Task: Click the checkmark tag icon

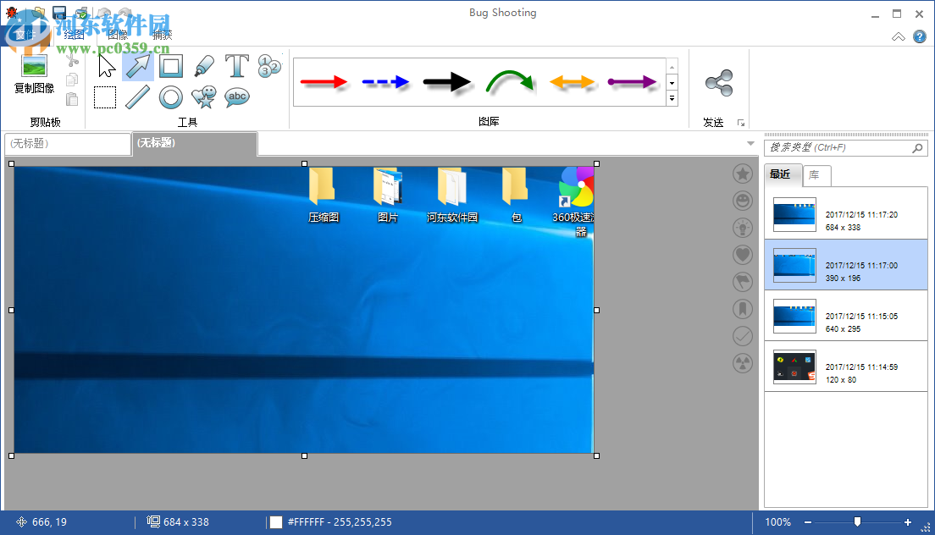Action: tap(743, 336)
